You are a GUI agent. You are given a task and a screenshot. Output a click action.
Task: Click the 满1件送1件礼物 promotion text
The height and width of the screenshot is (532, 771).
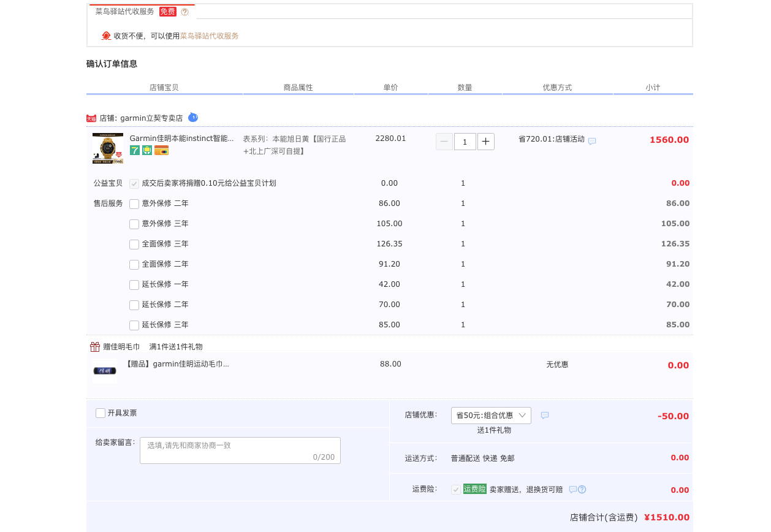pos(176,347)
